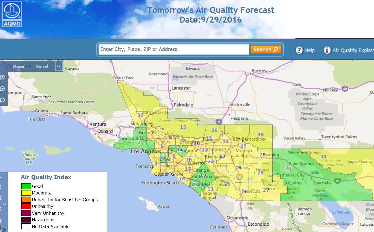The height and width of the screenshot is (232, 374).
Task: Click the Unhealthy for Sensitive Groups orange swatch
Action: [x=26, y=200]
